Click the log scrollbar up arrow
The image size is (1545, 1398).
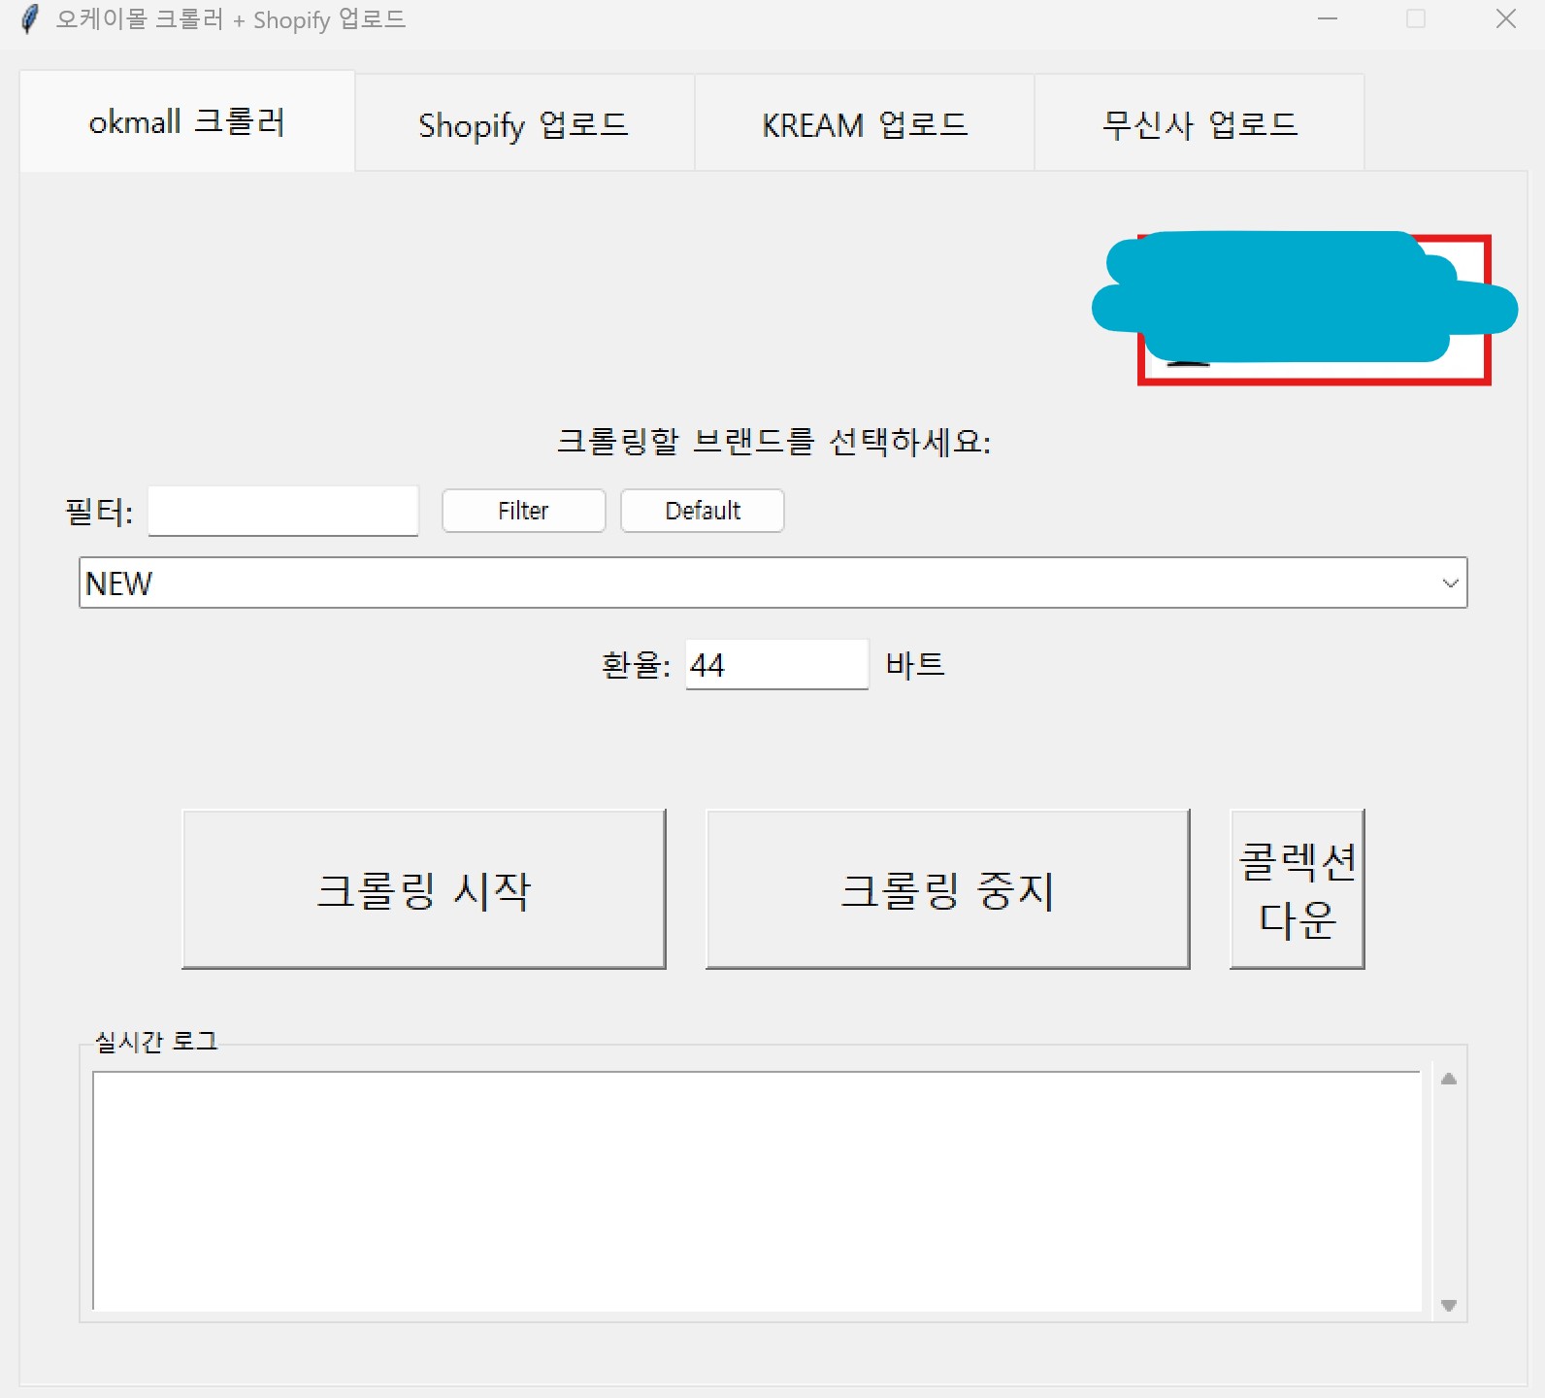click(x=1449, y=1079)
